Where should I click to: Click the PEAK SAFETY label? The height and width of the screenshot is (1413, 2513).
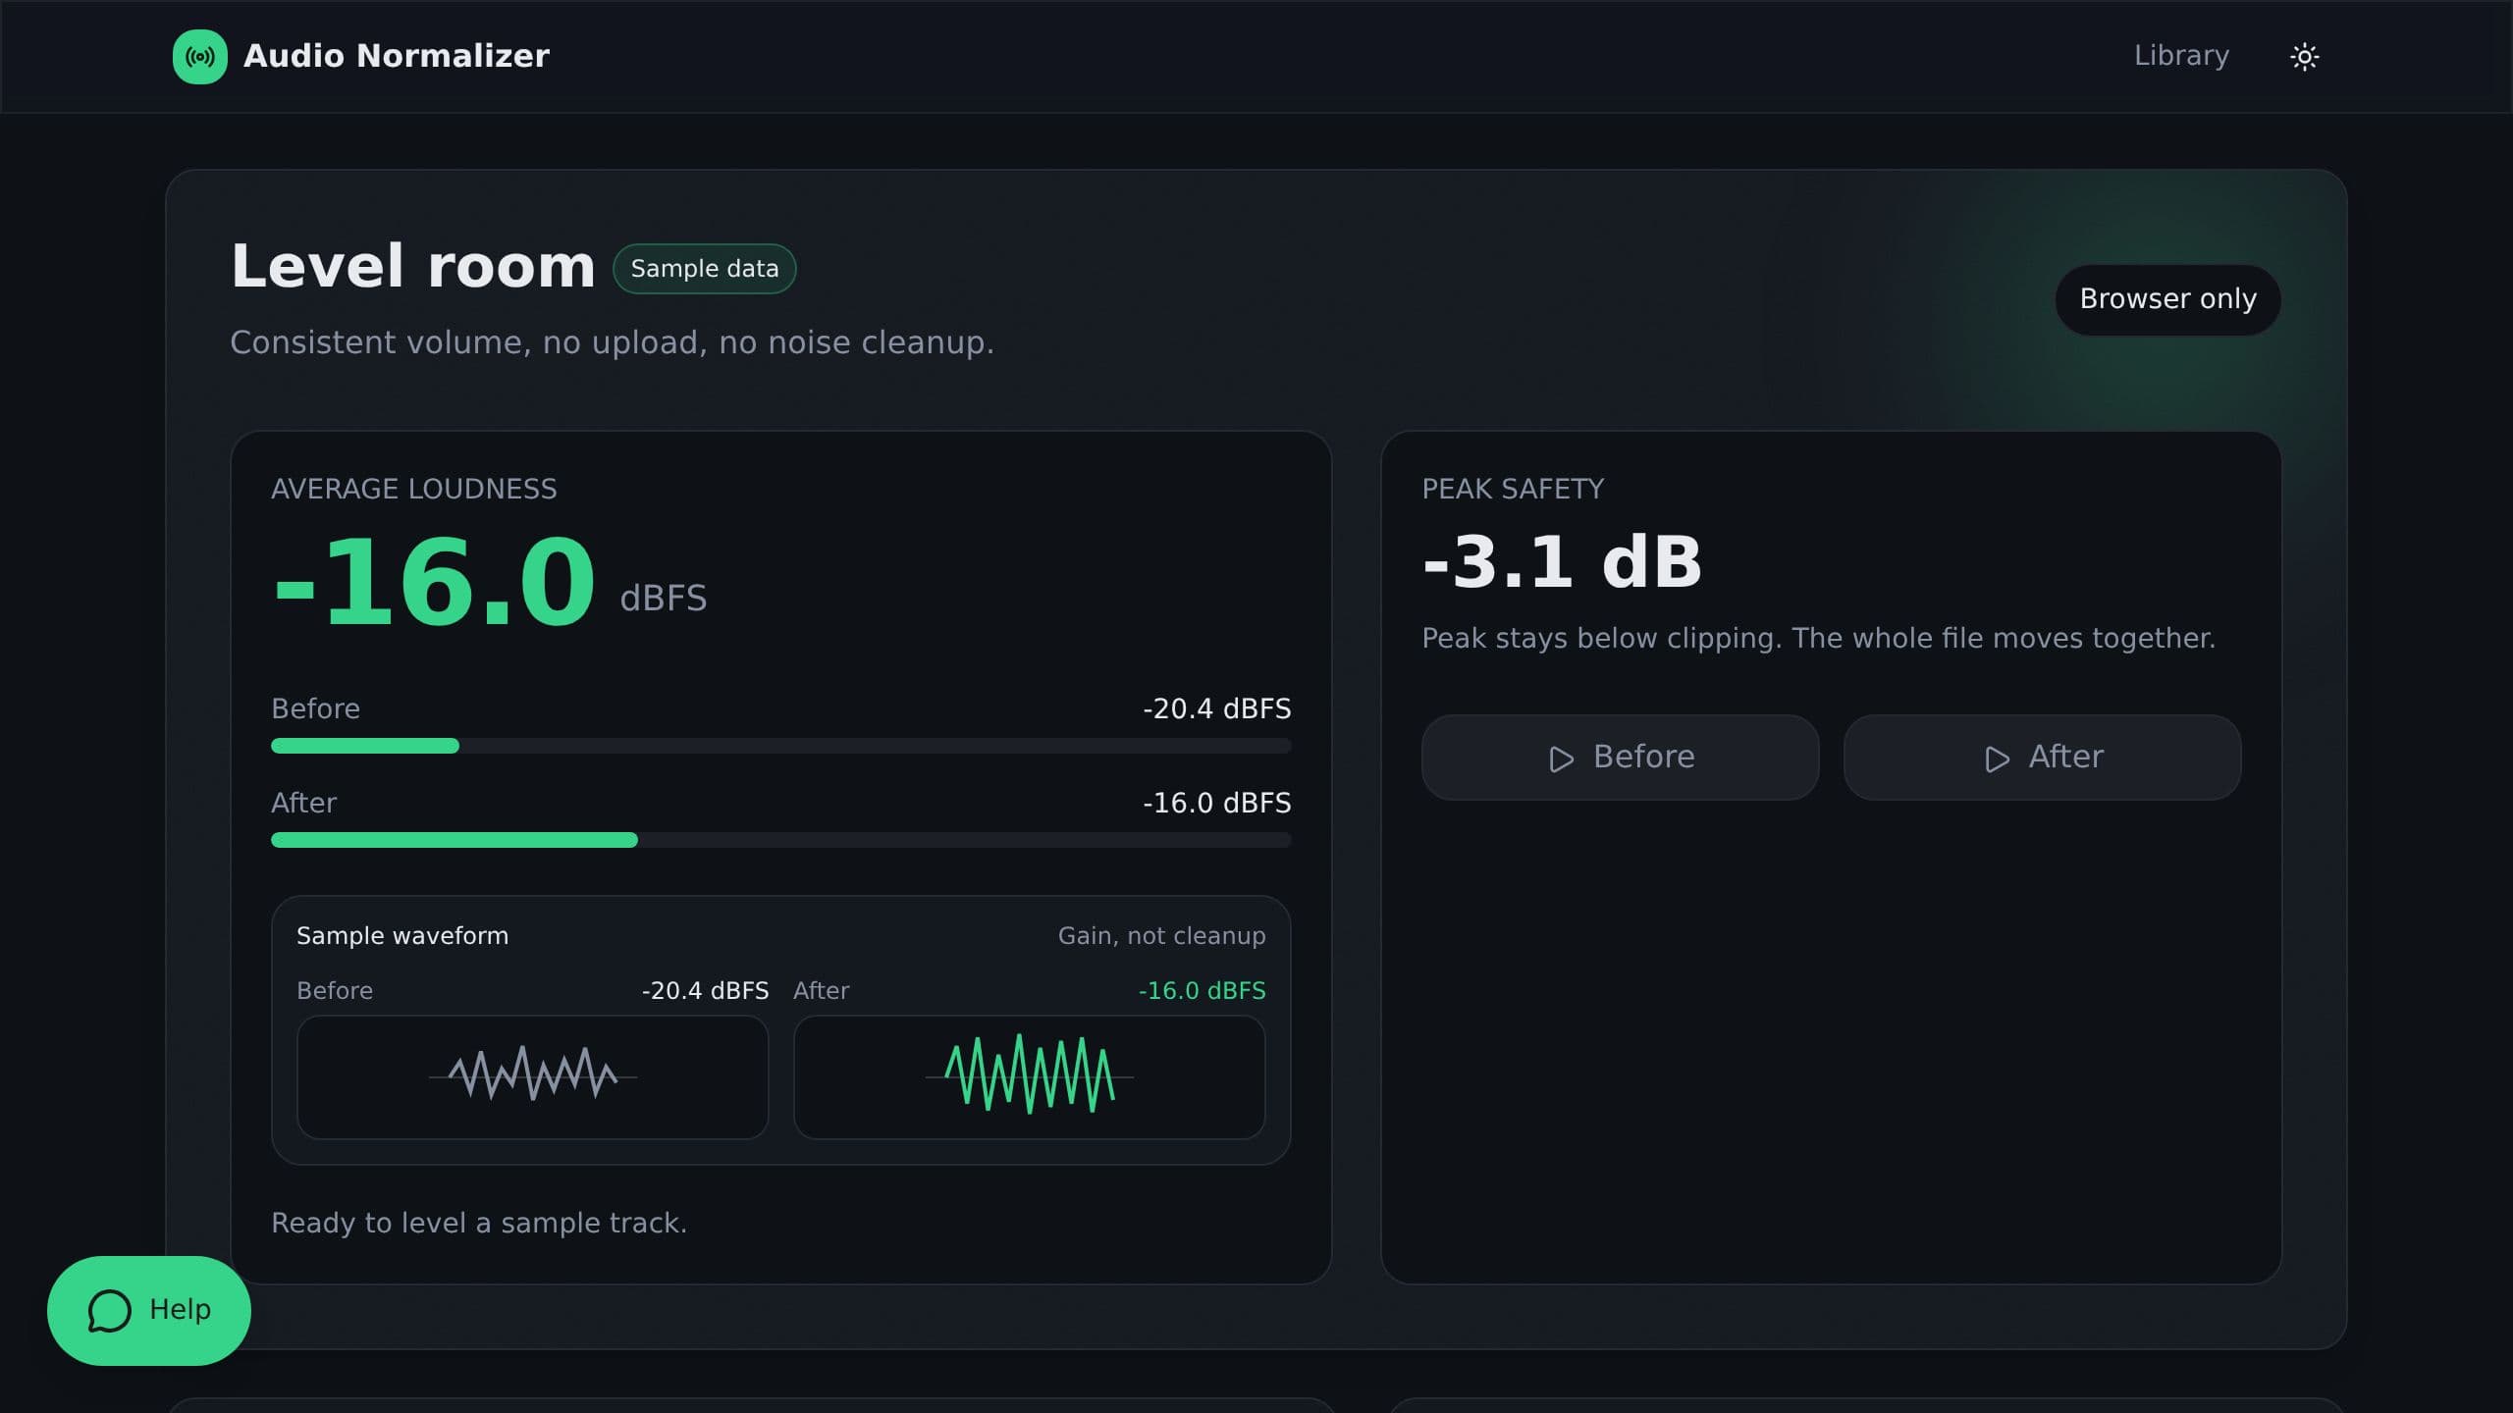1513,489
